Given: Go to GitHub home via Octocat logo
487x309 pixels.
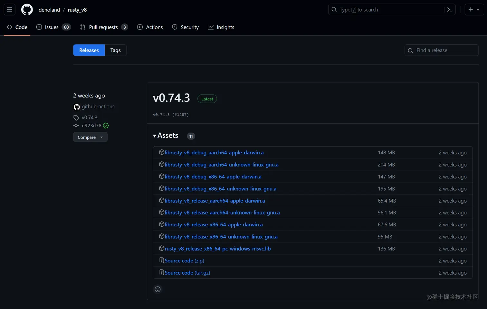Looking at the screenshot, I should tap(27, 10).
